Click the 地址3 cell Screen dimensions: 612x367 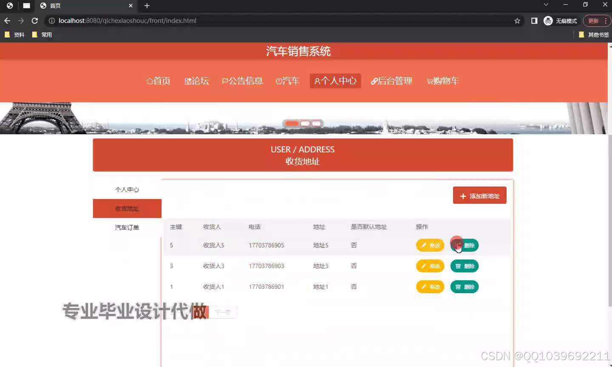pyautogui.click(x=321, y=266)
